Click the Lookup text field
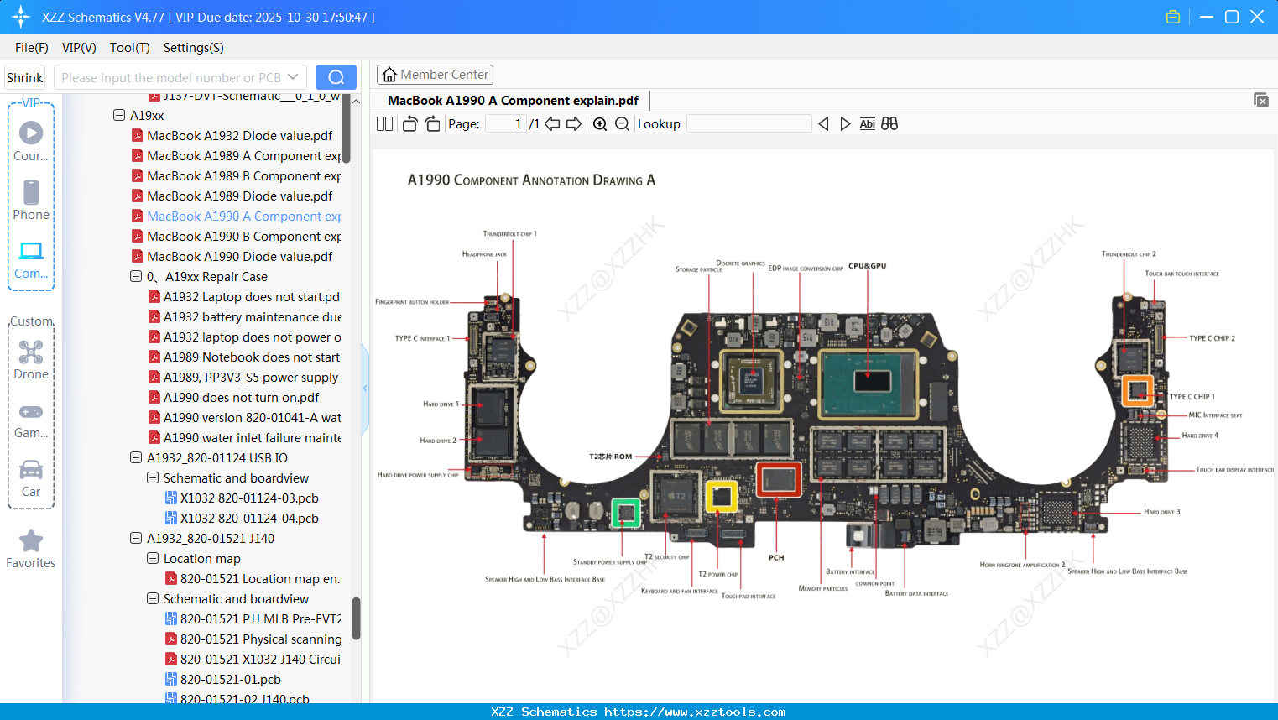 tap(749, 124)
